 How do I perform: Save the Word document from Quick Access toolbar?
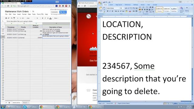coord(104,2)
